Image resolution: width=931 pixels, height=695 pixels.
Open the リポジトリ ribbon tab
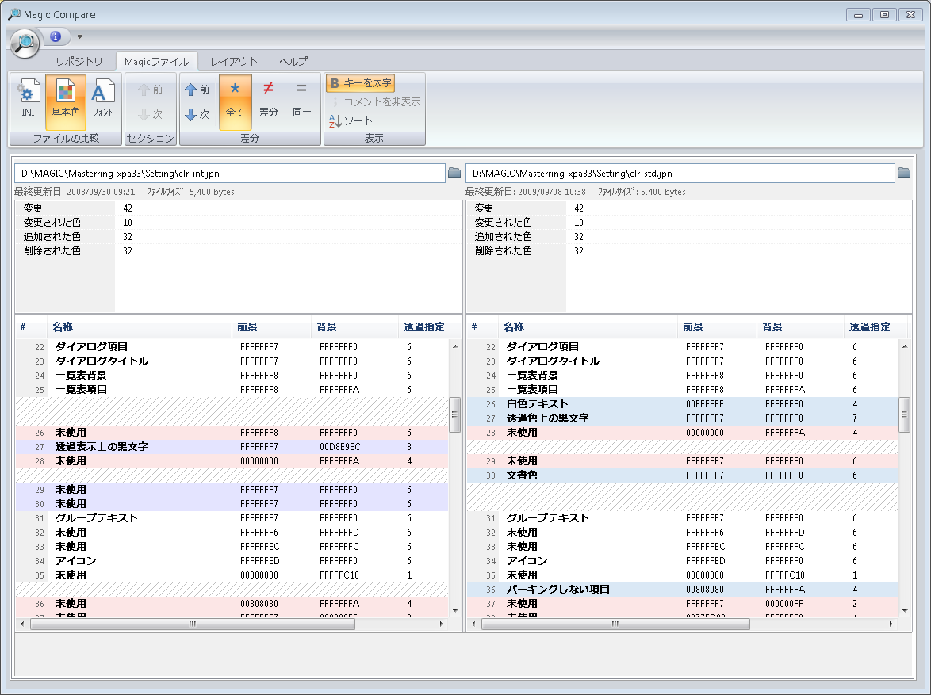coord(79,61)
